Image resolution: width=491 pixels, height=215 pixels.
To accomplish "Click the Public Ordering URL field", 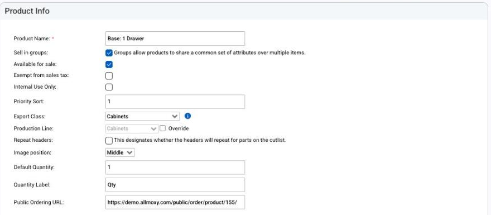I will (x=175, y=203).
